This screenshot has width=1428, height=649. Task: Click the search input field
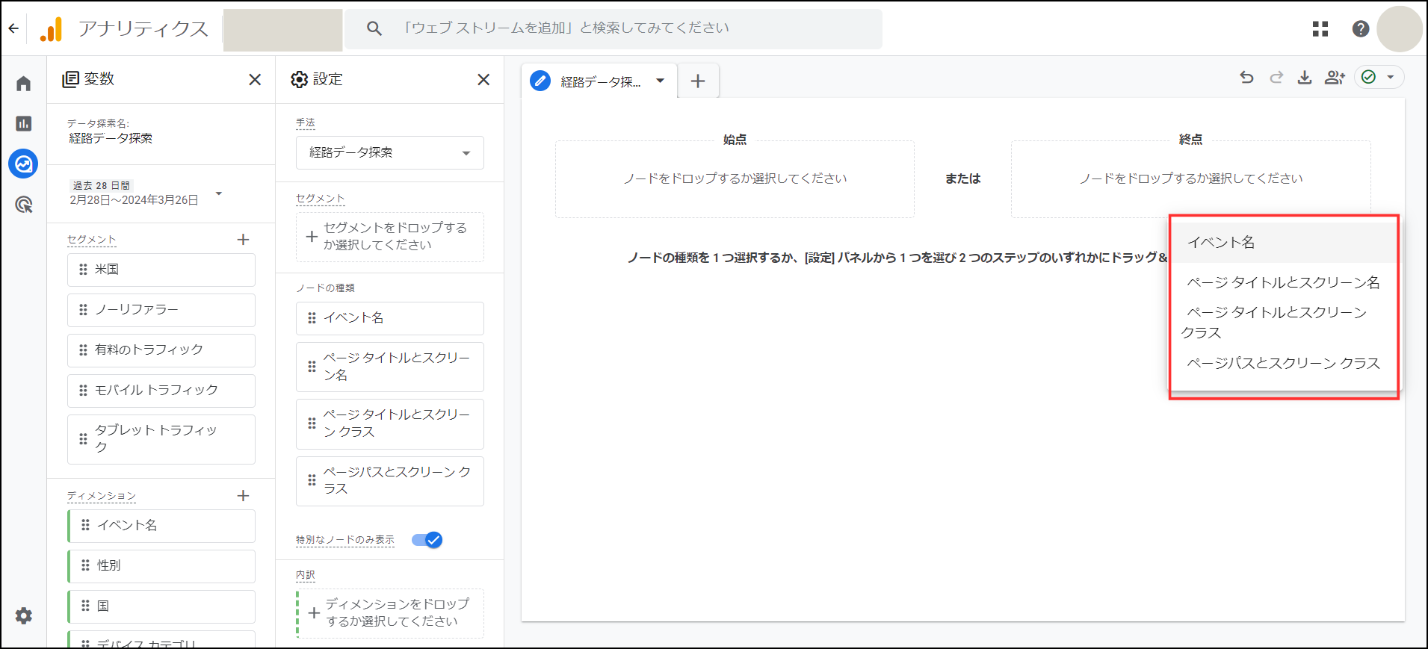point(613,28)
